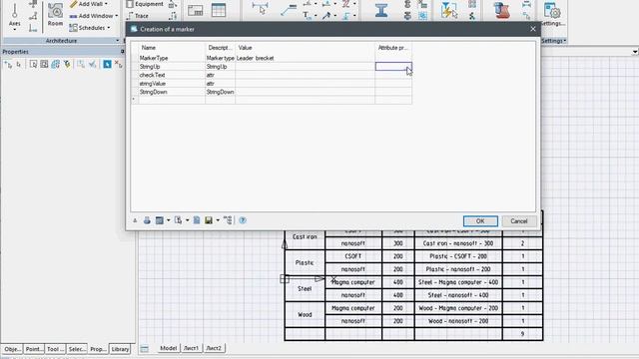The image size is (639, 359).
Task: Click the quick select lightning filter icon
Action: coord(449,10)
